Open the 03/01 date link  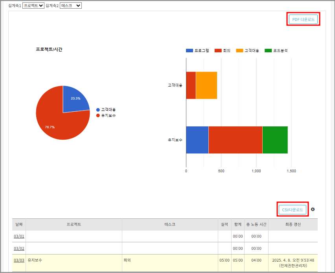pos(19,236)
